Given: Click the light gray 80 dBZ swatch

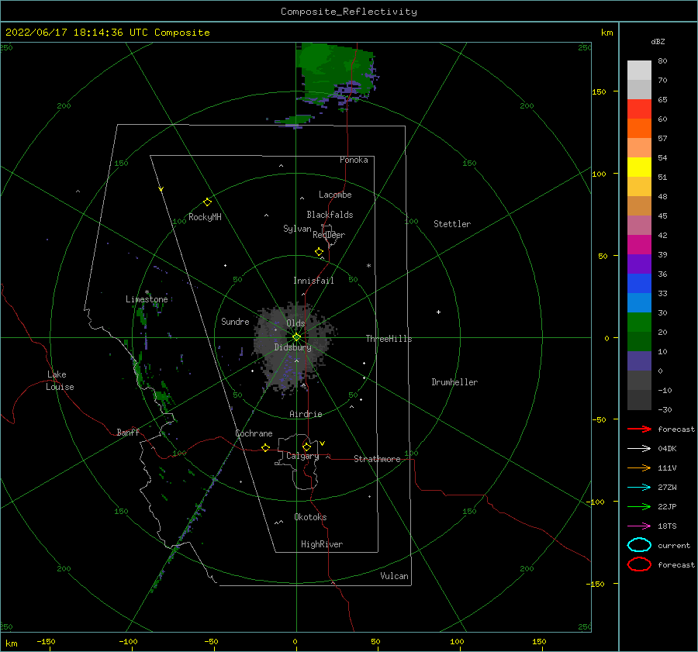Looking at the screenshot, I should (x=639, y=71).
